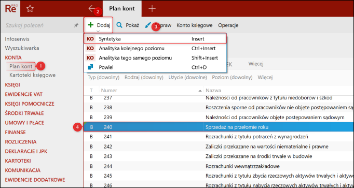
Task: Click the Re PRO application logo
Action: (x=10, y=8)
